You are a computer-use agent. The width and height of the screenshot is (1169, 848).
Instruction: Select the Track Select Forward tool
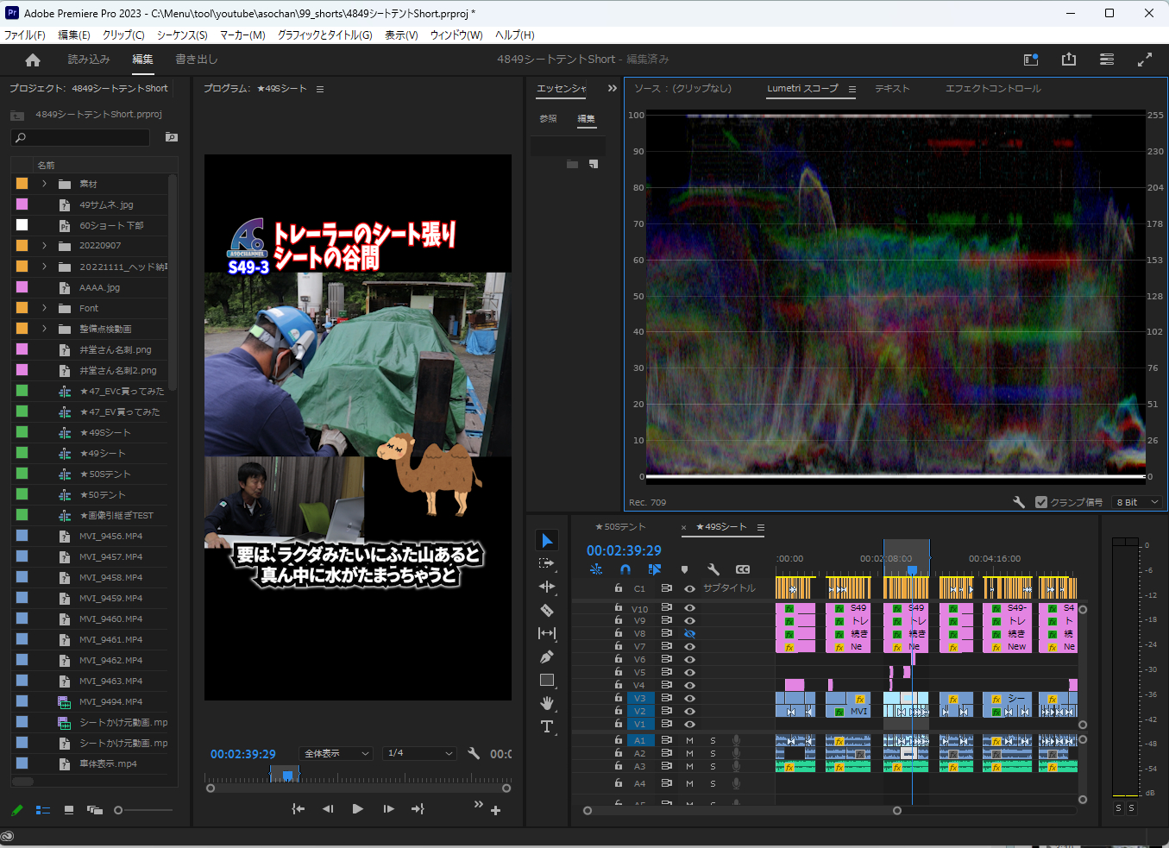click(547, 563)
